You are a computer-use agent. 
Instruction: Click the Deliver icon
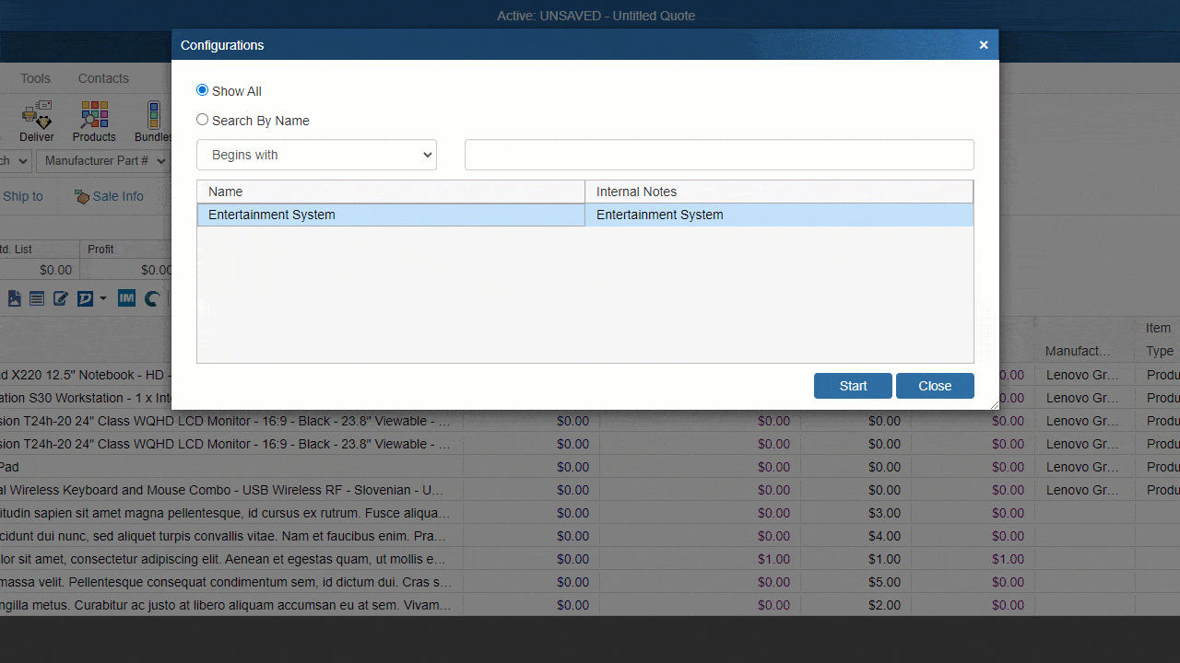point(36,121)
